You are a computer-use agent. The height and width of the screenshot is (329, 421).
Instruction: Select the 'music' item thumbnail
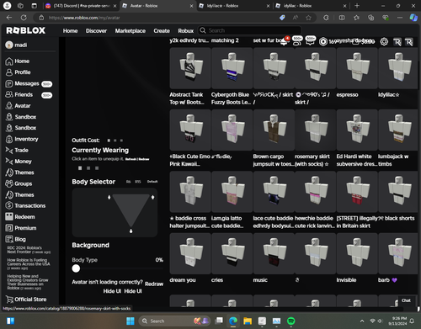[x=274, y=253]
